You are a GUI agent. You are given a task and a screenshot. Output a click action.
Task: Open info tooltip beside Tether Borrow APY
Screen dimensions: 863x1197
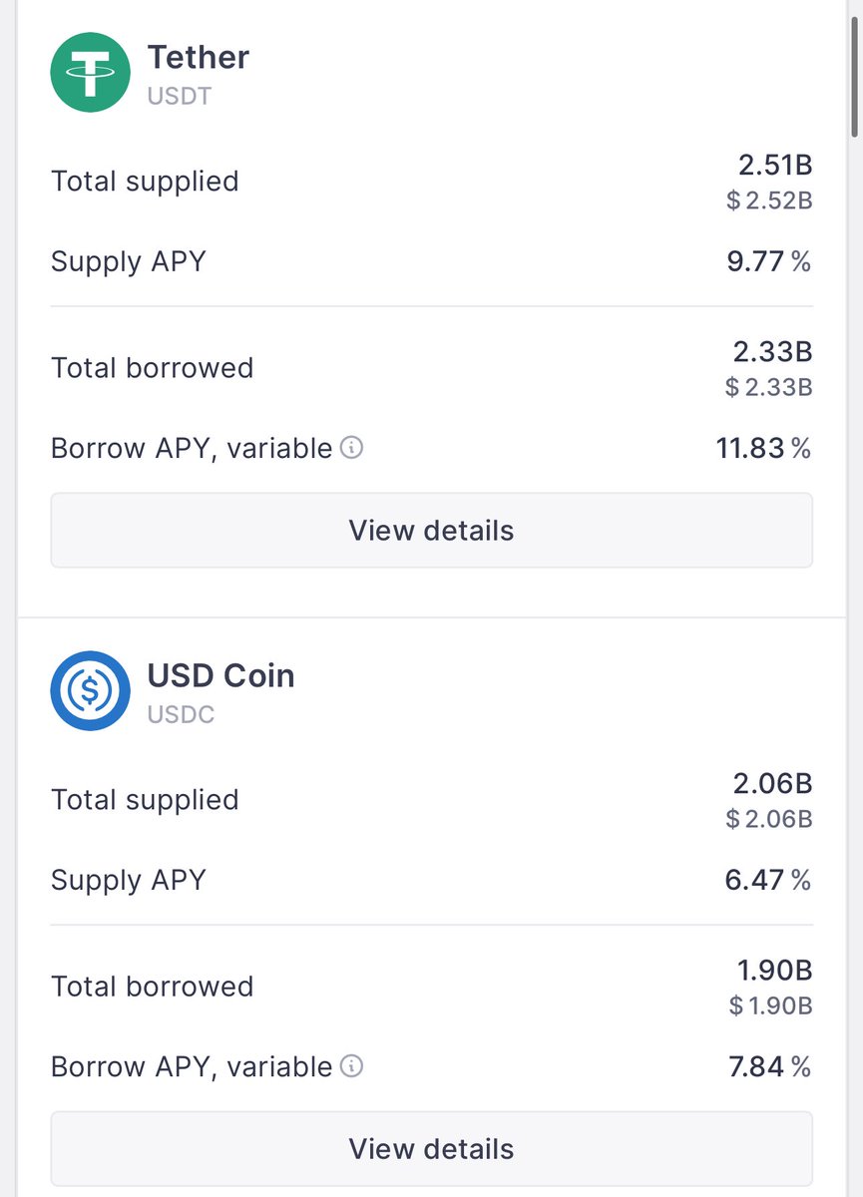pos(351,448)
